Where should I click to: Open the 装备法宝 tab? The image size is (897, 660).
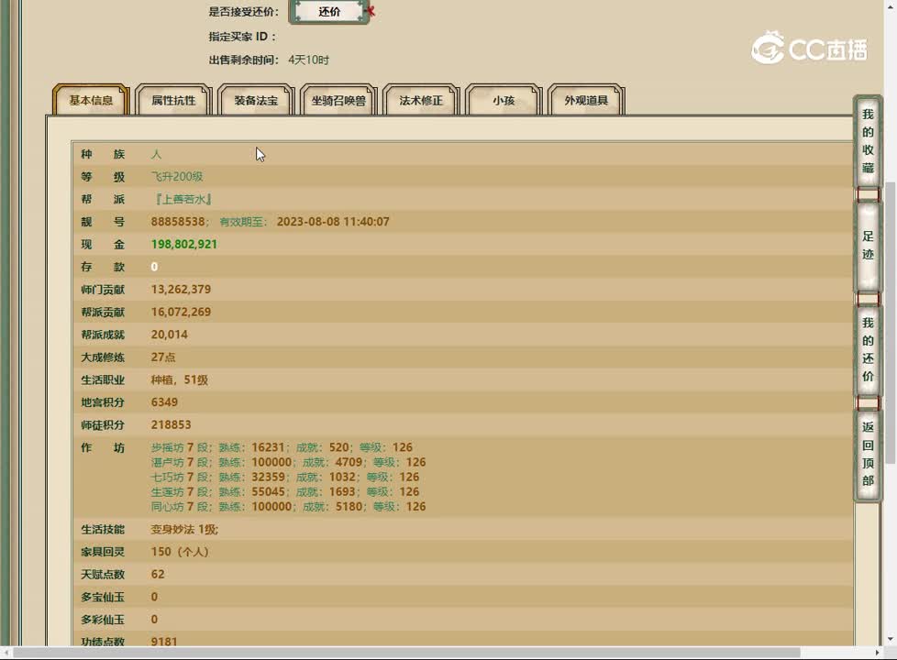coord(256,100)
